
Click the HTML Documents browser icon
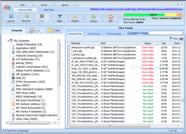(x=13, y=81)
